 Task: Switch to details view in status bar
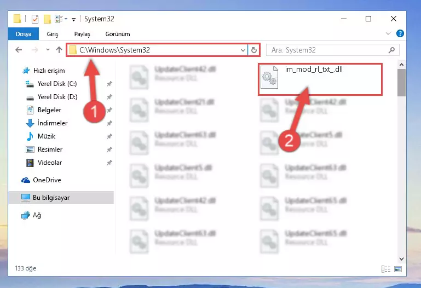coord(386,269)
